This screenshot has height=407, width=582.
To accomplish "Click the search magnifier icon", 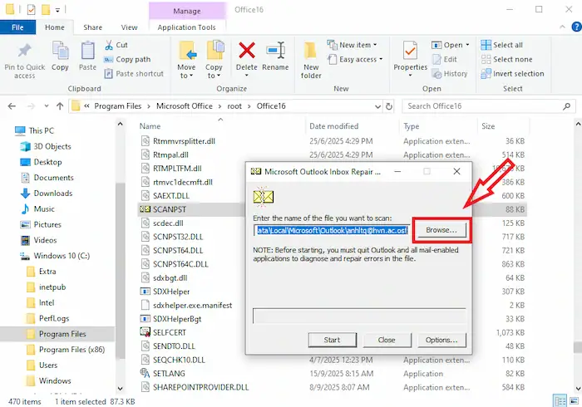I will (x=566, y=106).
